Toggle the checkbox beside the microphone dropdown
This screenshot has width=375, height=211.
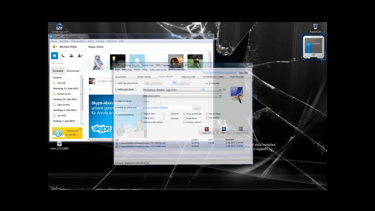[x=224, y=90]
